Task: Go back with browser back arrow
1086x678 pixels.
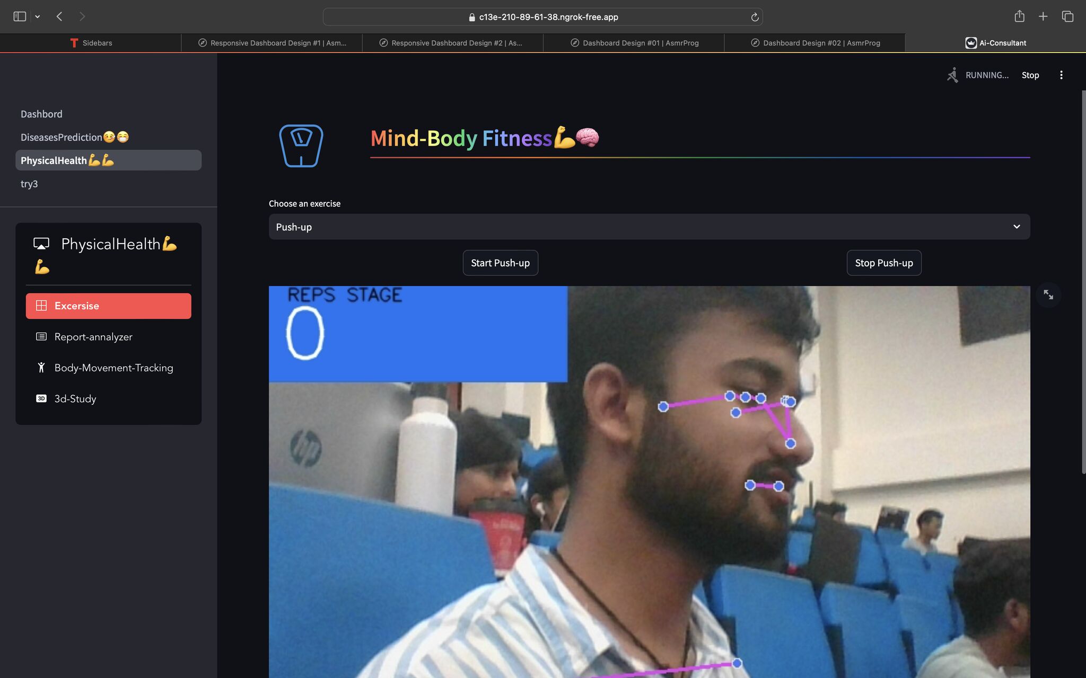Action: coord(59,16)
